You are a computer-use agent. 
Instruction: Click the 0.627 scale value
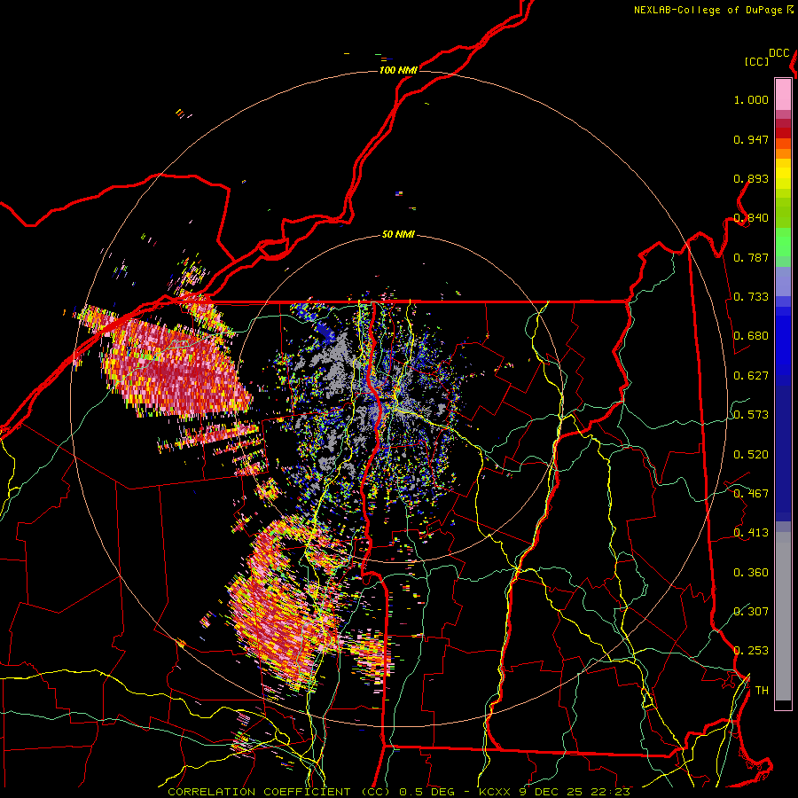coord(751,376)
